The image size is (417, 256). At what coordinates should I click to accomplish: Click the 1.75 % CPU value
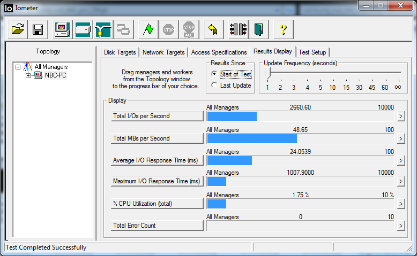click(301, 195)
